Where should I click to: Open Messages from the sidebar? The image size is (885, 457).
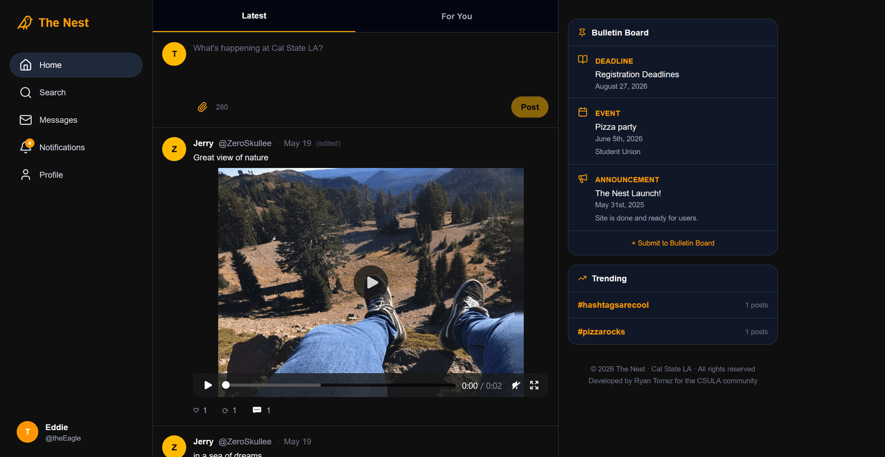[76, 120]
